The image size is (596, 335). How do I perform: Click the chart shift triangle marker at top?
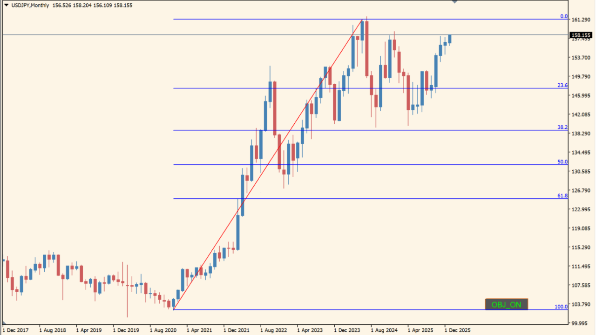[x=455, y=2]
